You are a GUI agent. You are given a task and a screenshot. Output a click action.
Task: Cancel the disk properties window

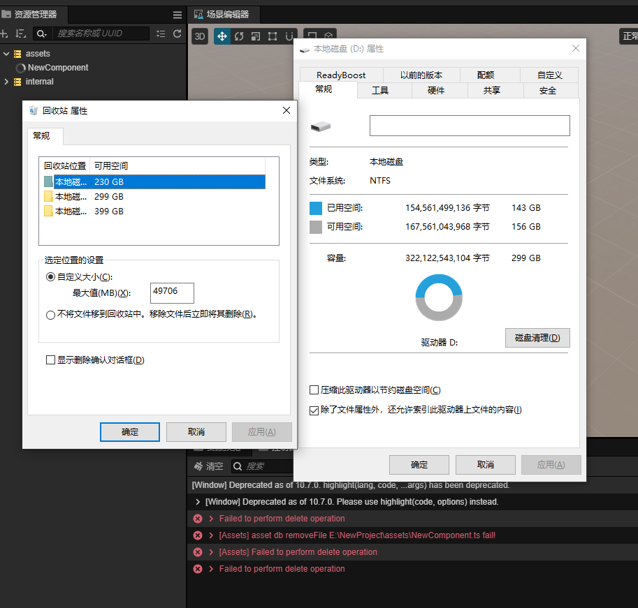click(486, 464)
